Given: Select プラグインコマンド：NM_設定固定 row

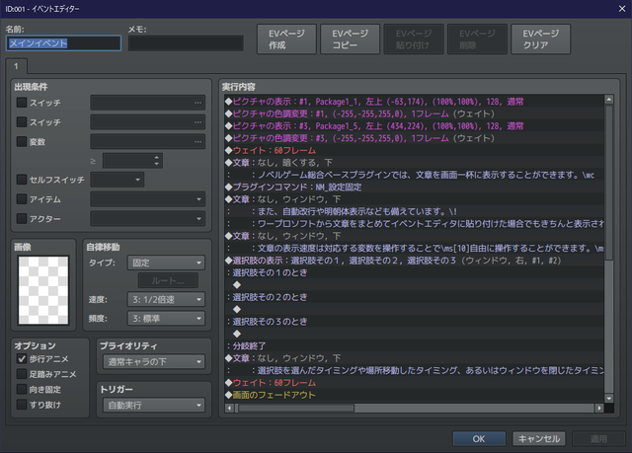Looking at the screenshot, I should (414, 187).
